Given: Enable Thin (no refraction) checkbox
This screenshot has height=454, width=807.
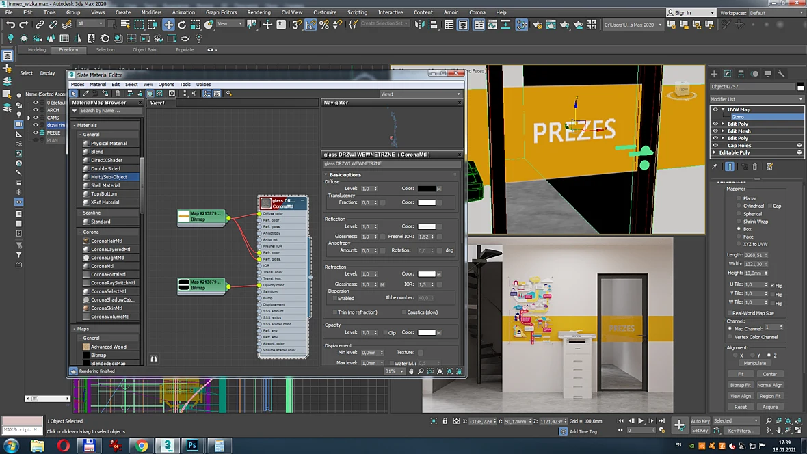Looking at the screenshot, I should (x=335, y=312).
